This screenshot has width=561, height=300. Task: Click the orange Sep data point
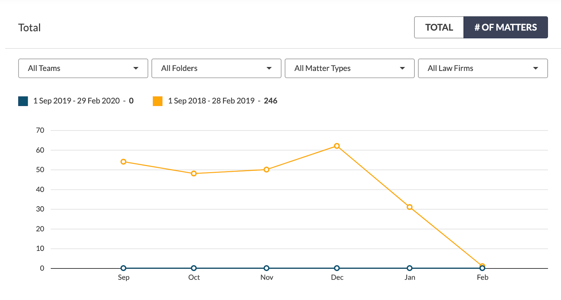[x=123, y=162]
